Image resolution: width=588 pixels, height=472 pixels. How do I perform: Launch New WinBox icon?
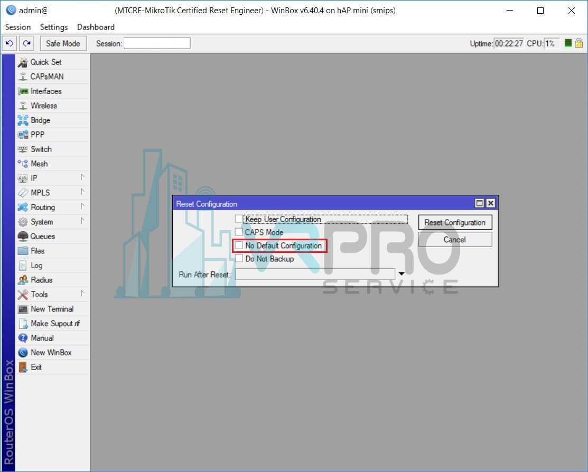tap(23, 353)
